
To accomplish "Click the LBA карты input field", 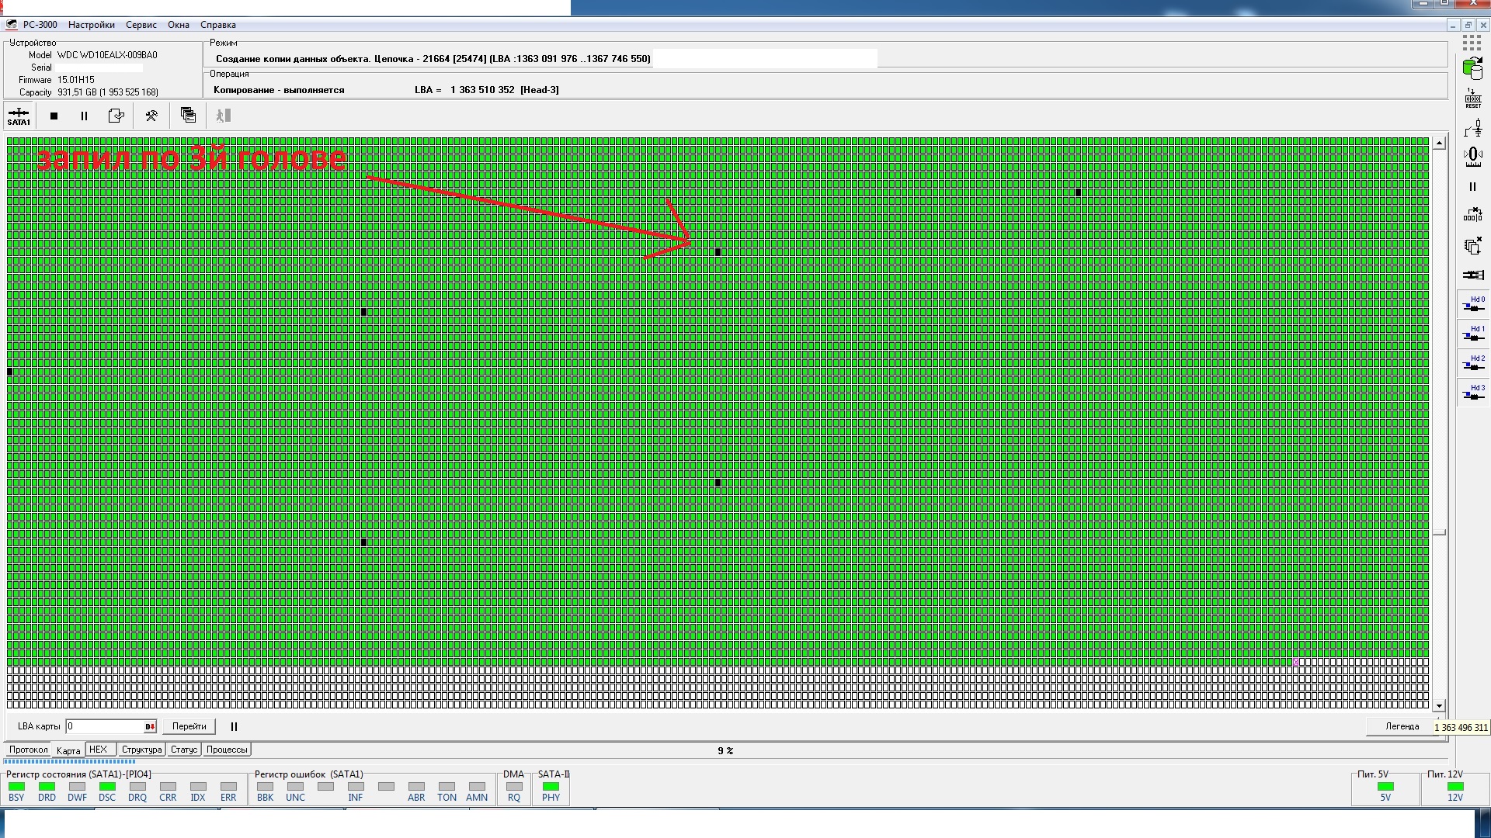I will [x=105, y=726].
